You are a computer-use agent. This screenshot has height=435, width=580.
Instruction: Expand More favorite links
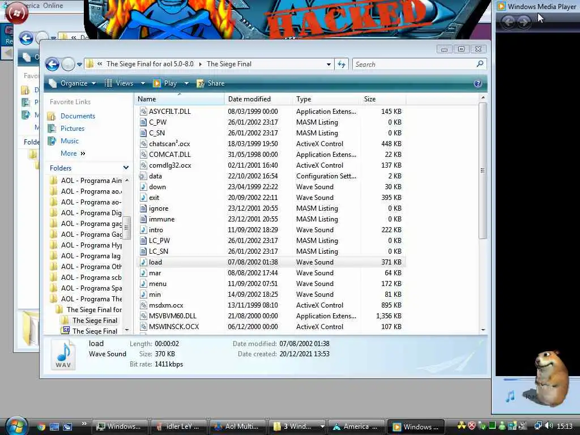click(x=73, y=153)
